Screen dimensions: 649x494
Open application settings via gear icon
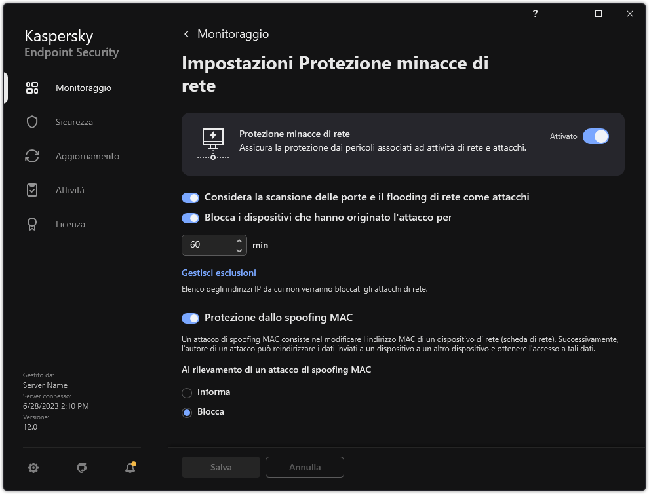33,468
